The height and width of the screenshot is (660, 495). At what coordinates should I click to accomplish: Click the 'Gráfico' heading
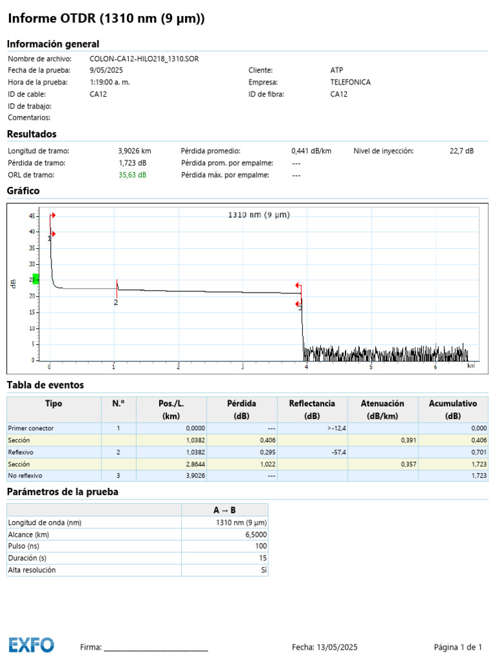tap(23, 191)
